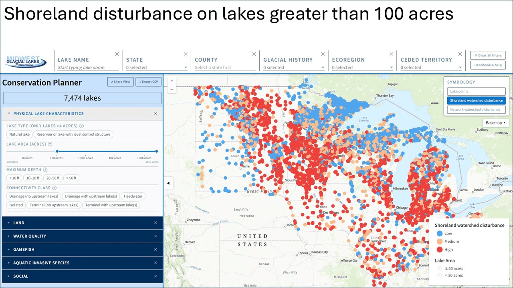This screenshot has width=513, height=288.
Task: Toggle Terminal with upstream lake(s) filter
Action: pyautogui.click(x=111, y=205)
